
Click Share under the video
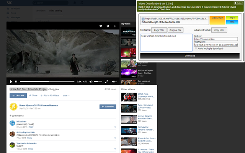point(33,95)
